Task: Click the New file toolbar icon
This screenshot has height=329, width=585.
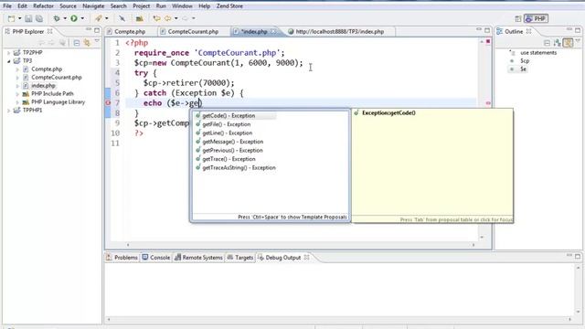Action: 11,18
